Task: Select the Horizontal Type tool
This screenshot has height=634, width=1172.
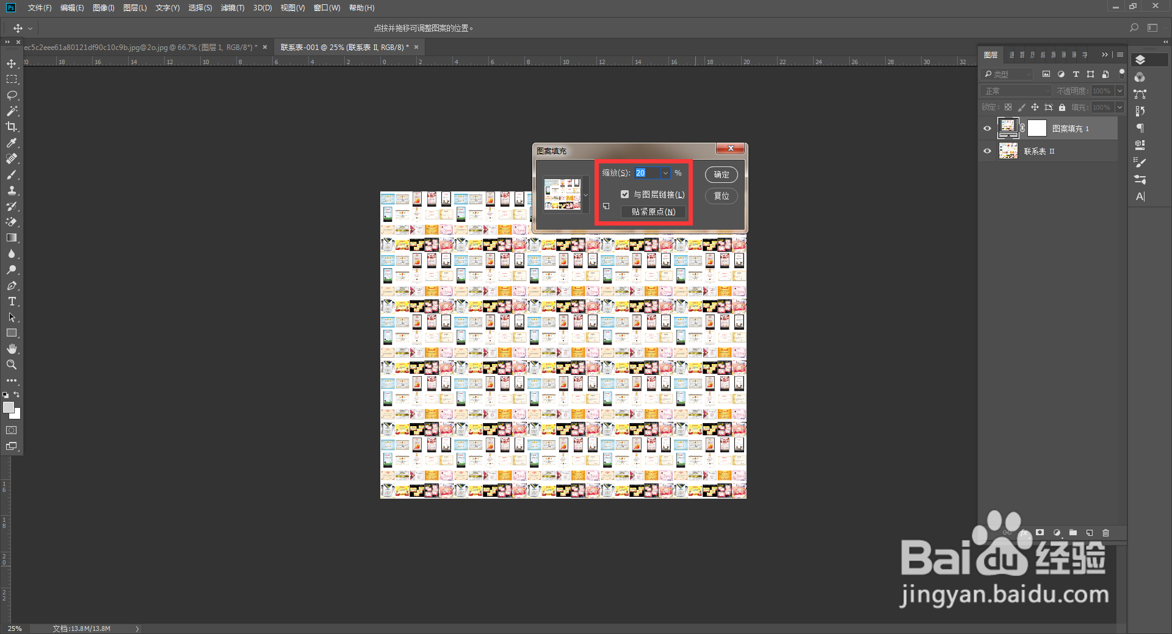Action: pyautogui.click(x=12, y=301)
